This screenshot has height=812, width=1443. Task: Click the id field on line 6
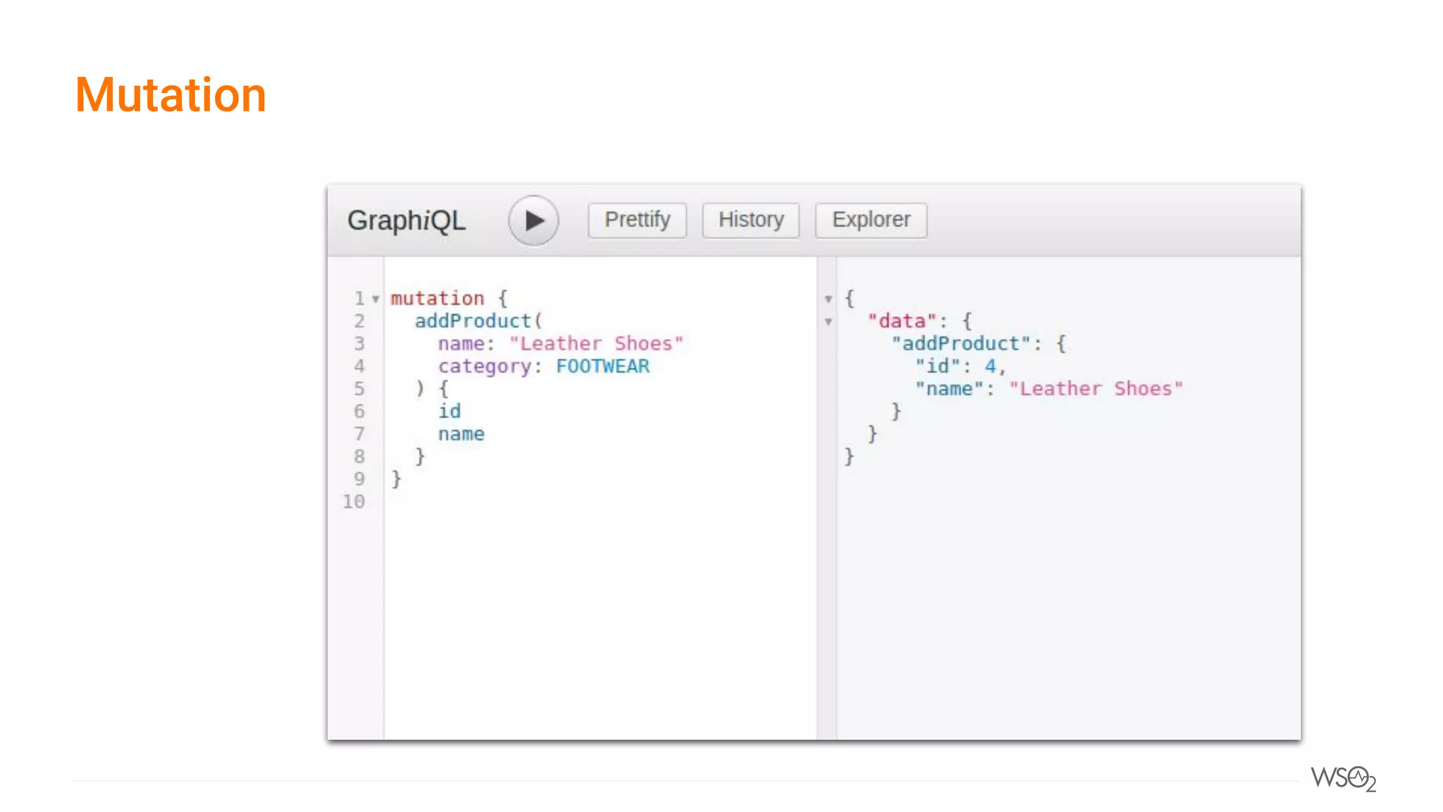pyautogui.click(x=450, y=411)
